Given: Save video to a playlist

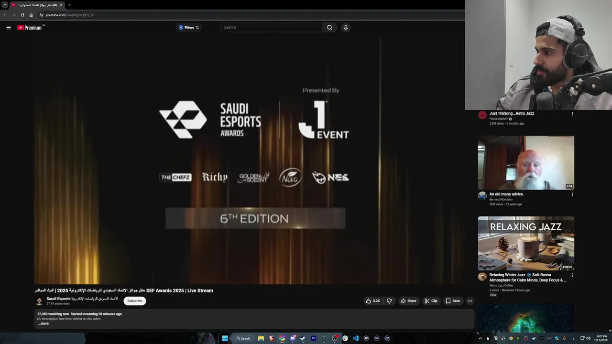Looking at the screenshot, I should click(x=452, y=301).
